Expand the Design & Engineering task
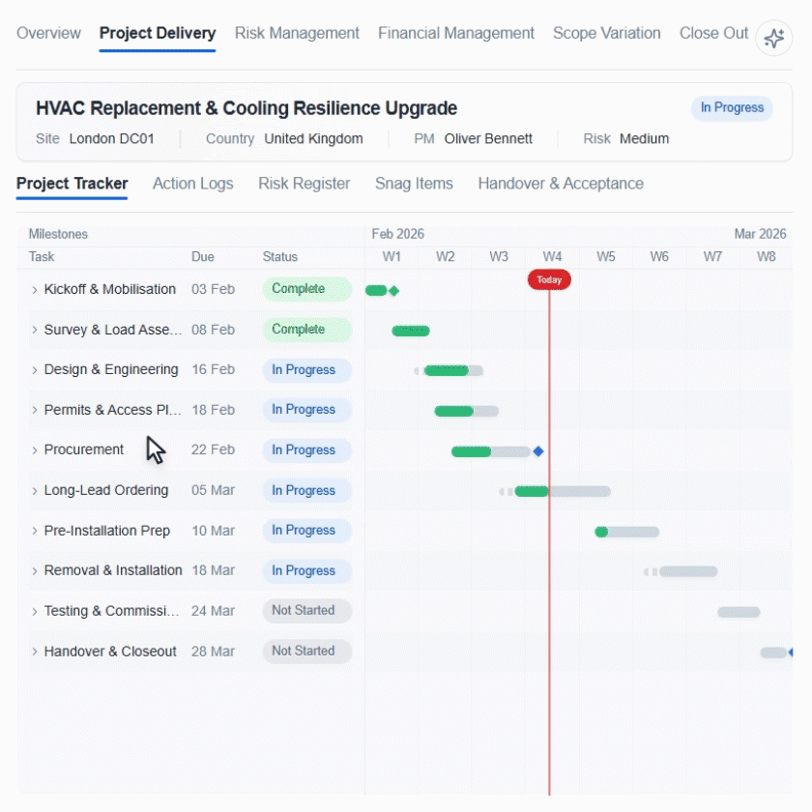The image size is (812, 812). (35, 370)
